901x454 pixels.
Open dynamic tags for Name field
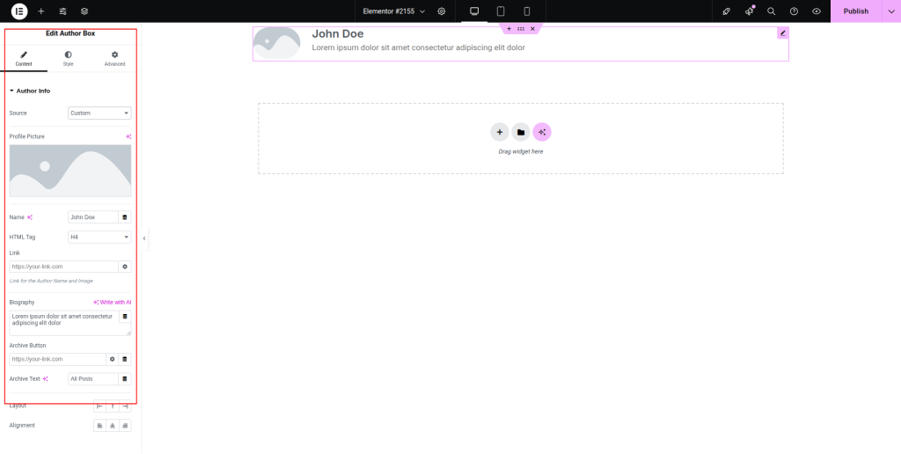[x=125, y=217]
